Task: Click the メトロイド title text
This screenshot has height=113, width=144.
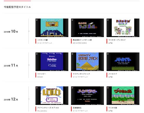Action: click(x=113, y=74)
